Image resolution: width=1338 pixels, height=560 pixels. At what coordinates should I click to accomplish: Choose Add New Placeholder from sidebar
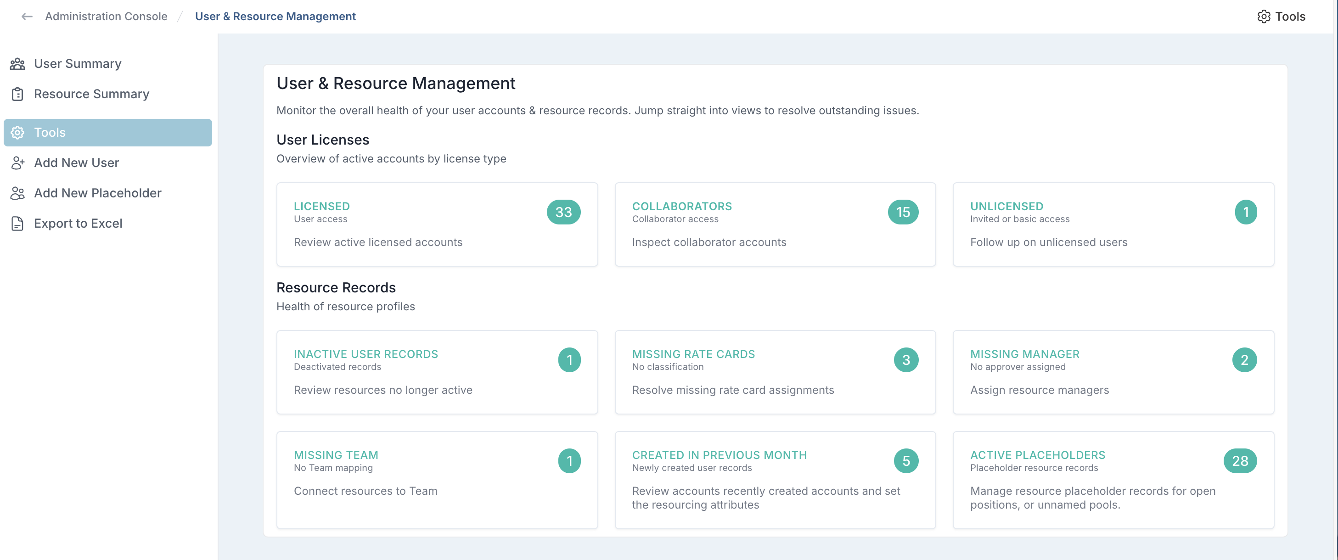98,193
